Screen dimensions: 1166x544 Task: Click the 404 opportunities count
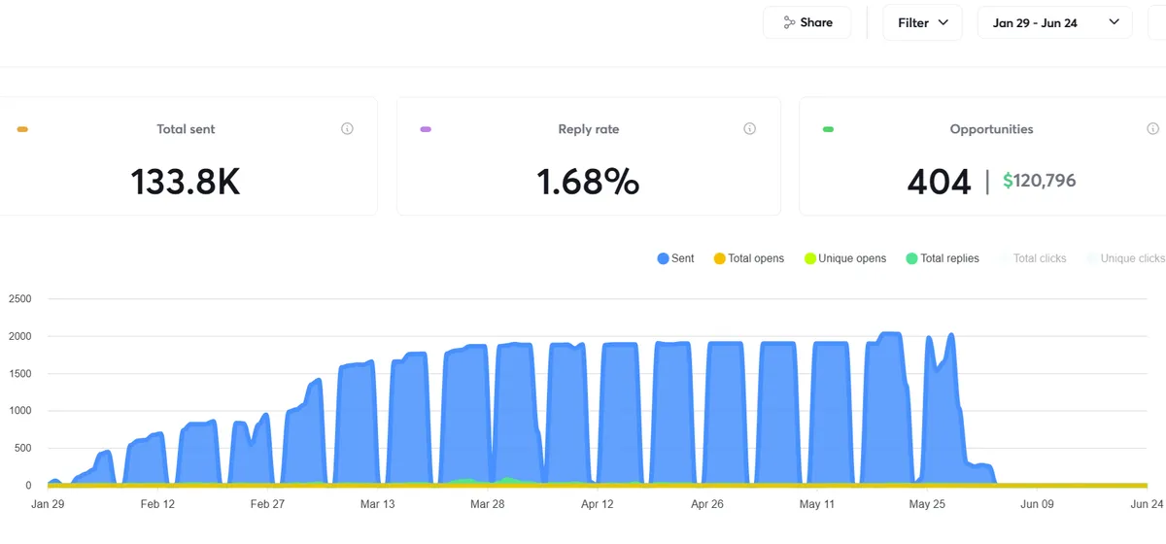pyautogui.click(x=939, y=182)
